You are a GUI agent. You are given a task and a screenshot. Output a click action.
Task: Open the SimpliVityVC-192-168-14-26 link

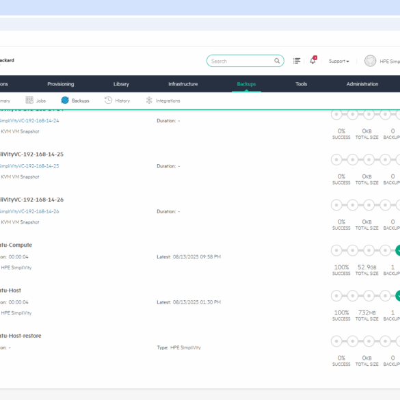(29, 211)
